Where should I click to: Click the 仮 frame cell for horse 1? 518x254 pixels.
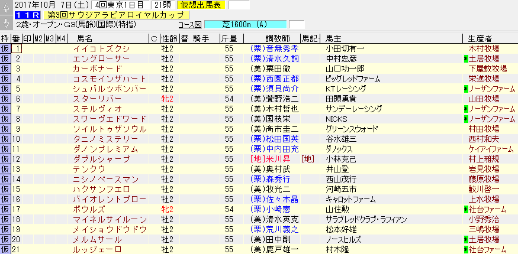tap(5, 49)
